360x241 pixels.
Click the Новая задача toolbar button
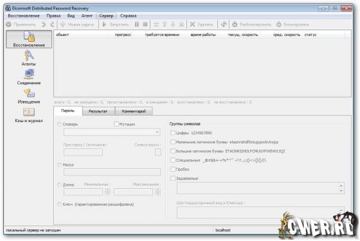(77, 24)
